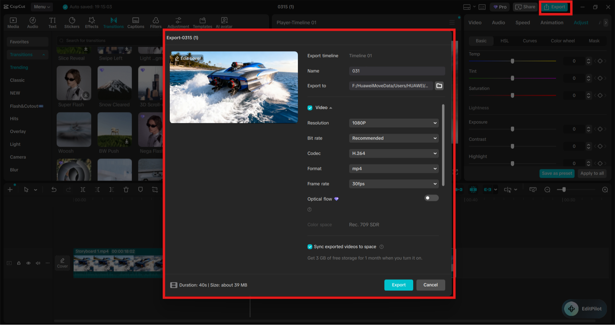Toggle the Optical flow switch

pos(431,198)
